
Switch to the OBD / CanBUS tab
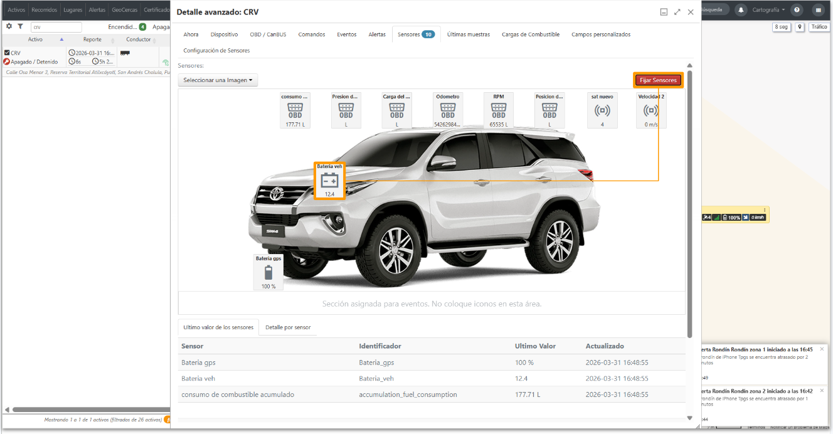click(x=268, y=34)
